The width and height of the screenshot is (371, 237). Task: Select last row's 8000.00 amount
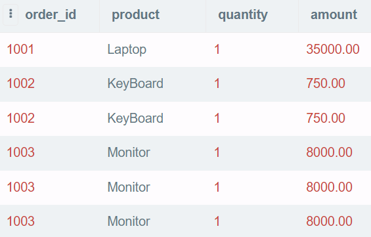point(329,221)
